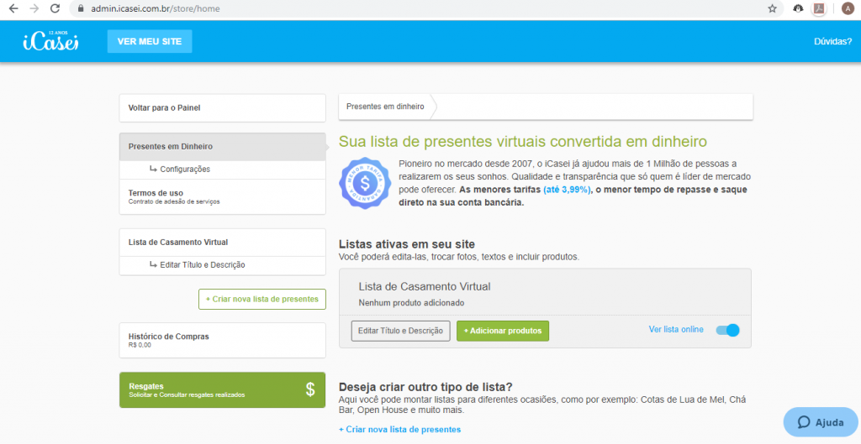Open Histórico de Compras
Screen dimensions: 861x444
[x=222, y=341]
